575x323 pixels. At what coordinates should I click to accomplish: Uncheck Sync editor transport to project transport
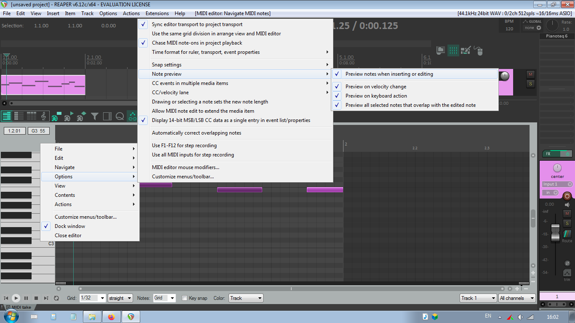click(x=235, y=24)
